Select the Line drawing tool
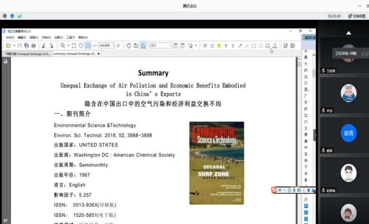The height and width of the screenshot is (224, 369). (x=247, y=45)
